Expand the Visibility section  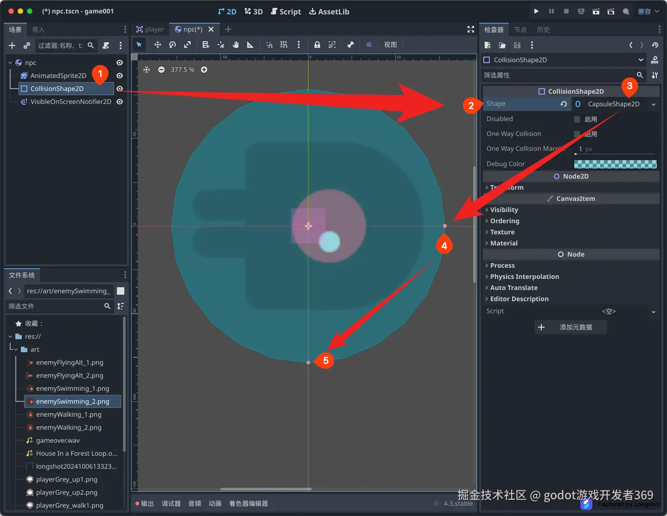click(504, 210)
